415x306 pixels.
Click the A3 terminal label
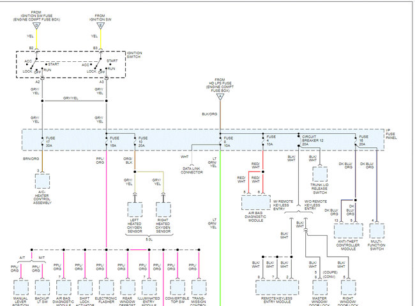pos(102,82)
